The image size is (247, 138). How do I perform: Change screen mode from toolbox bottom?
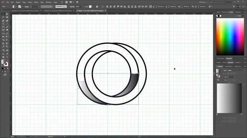pos(5,75)
